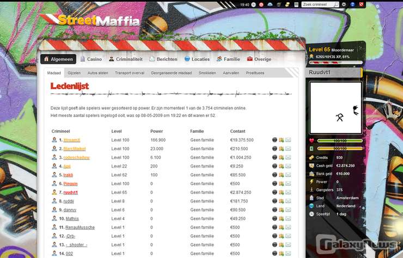Click the stick-figure profile picture of Ruudvt1

(335, 108)
